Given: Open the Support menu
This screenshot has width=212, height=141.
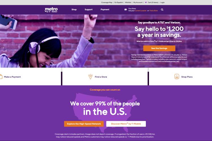Looking at the screenshot, I should pyautogui.click(x=88, y=9).
